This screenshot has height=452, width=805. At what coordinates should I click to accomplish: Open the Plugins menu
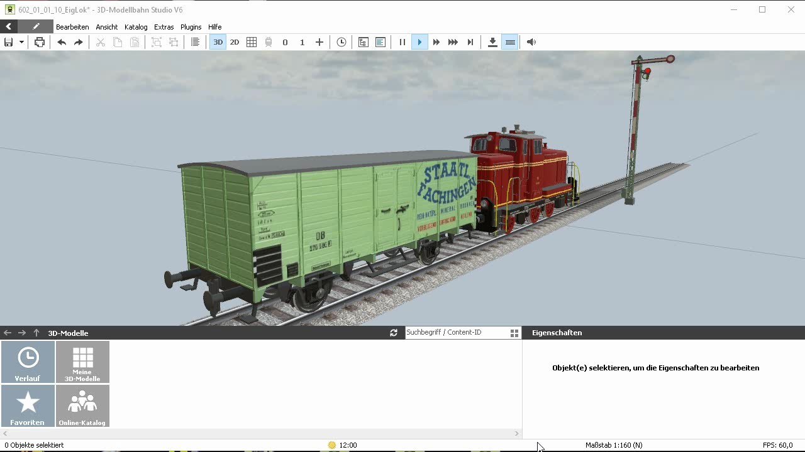coord(191,27)
